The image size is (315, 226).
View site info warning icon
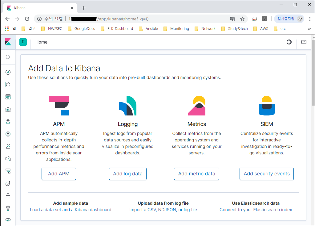pyautogui.click(x=39, y=19)
